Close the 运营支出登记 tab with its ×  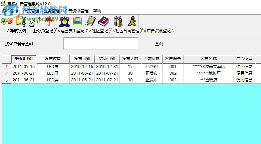(59, 31)
